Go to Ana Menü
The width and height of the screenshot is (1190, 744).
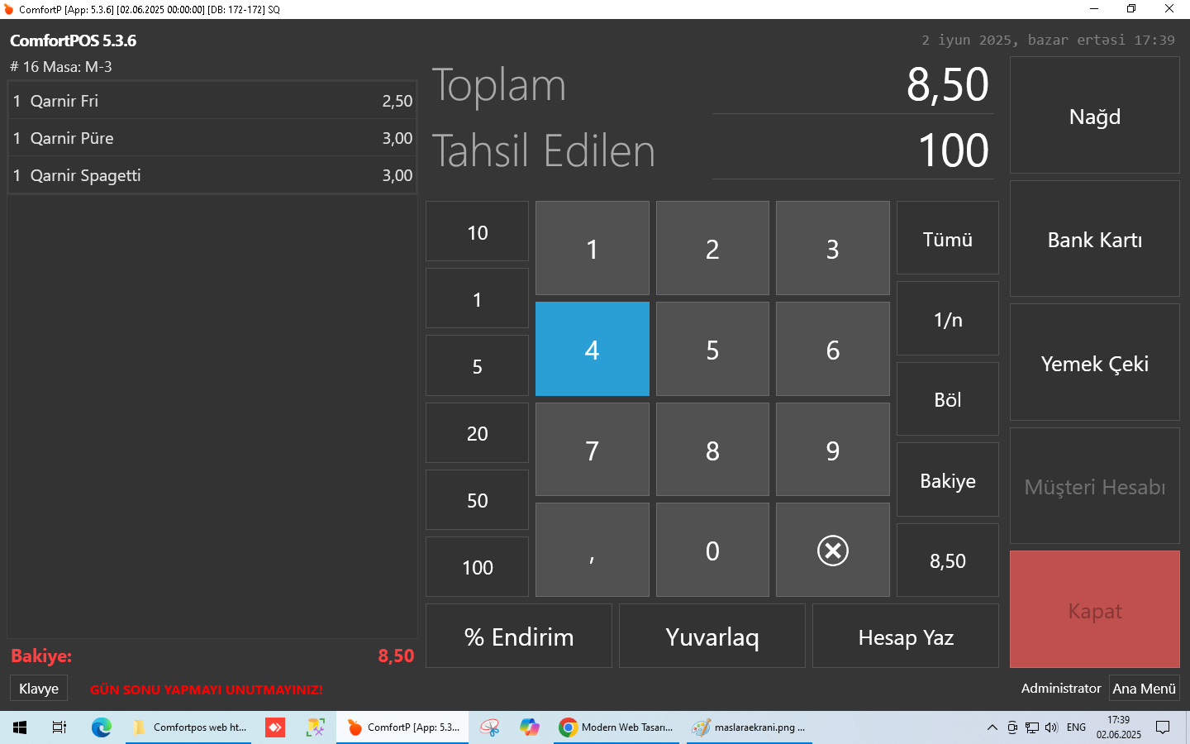(1144, 689)
